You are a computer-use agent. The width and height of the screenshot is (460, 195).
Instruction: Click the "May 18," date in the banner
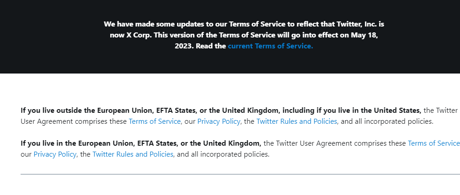364,35
